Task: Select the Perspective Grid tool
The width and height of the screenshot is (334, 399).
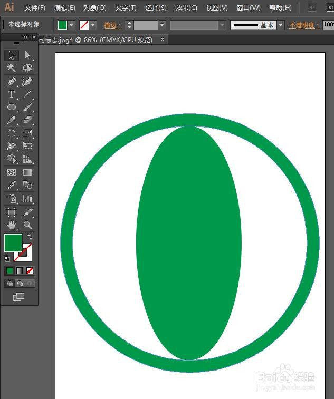Action: click(27, 159)
